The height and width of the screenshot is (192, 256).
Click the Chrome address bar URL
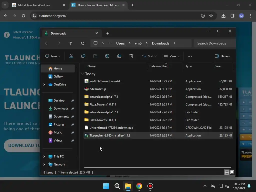click(52, 16)
